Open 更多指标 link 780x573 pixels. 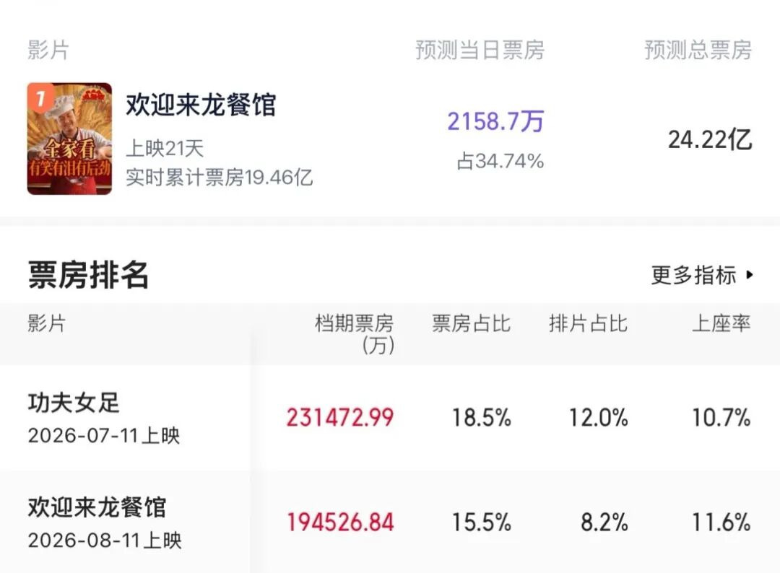coord(702,275)
